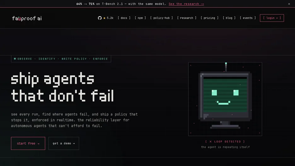Viewport: 295px width, 166px height.
Task: Open the GitHub repository icon
Action: [100, 18]
